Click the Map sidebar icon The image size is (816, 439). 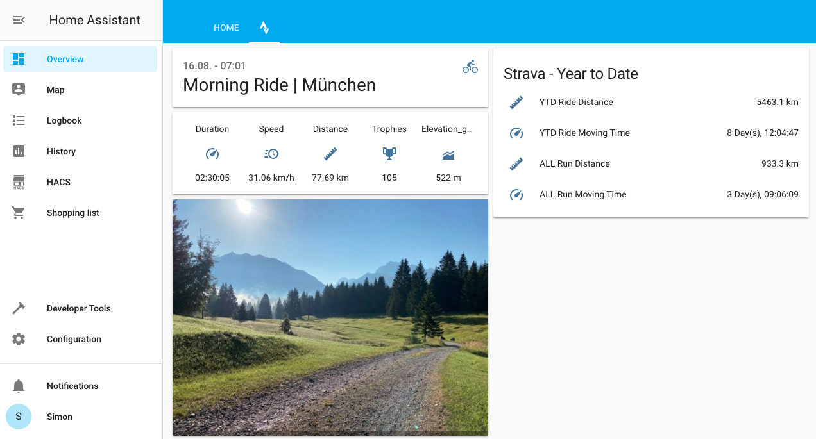[x=19, y=90]
